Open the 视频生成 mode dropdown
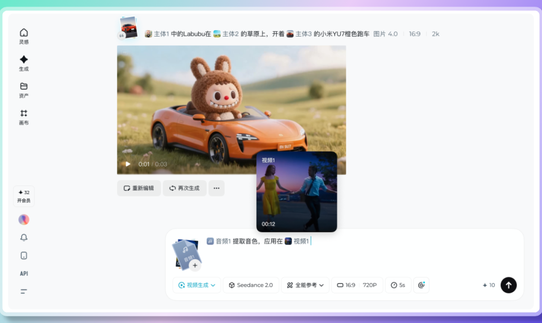Viewport: 542px width, 323px height. point(196,285)
